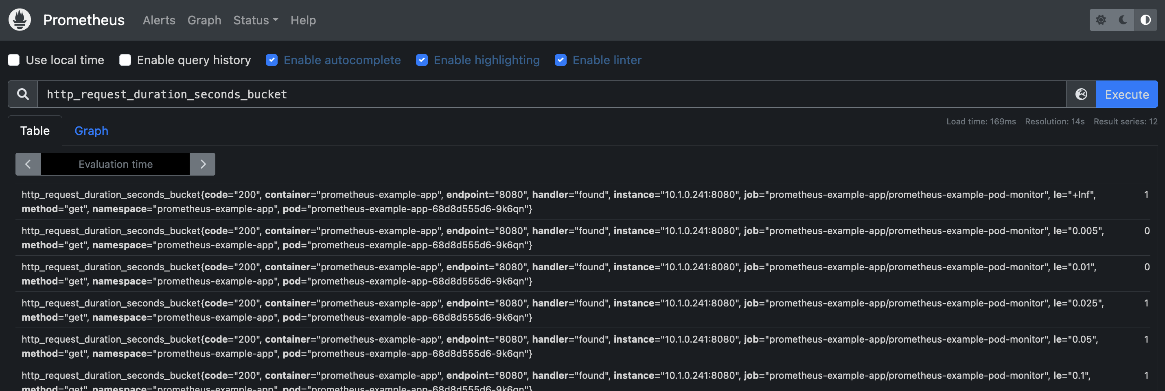Uncheck Enable linter
This screenshot has height=391, width=1165.
click(x=561, y=60)
